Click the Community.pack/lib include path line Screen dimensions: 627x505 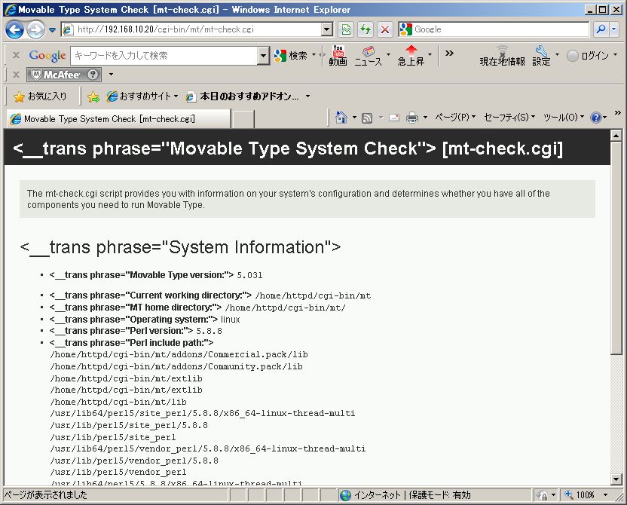pyautogui.click(x=176, y=366)
